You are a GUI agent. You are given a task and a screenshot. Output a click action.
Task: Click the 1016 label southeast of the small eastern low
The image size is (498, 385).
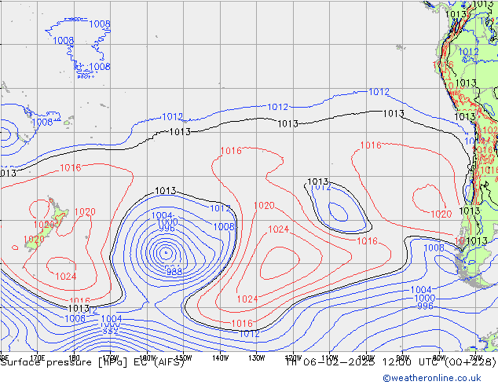[x=367, y=240]
